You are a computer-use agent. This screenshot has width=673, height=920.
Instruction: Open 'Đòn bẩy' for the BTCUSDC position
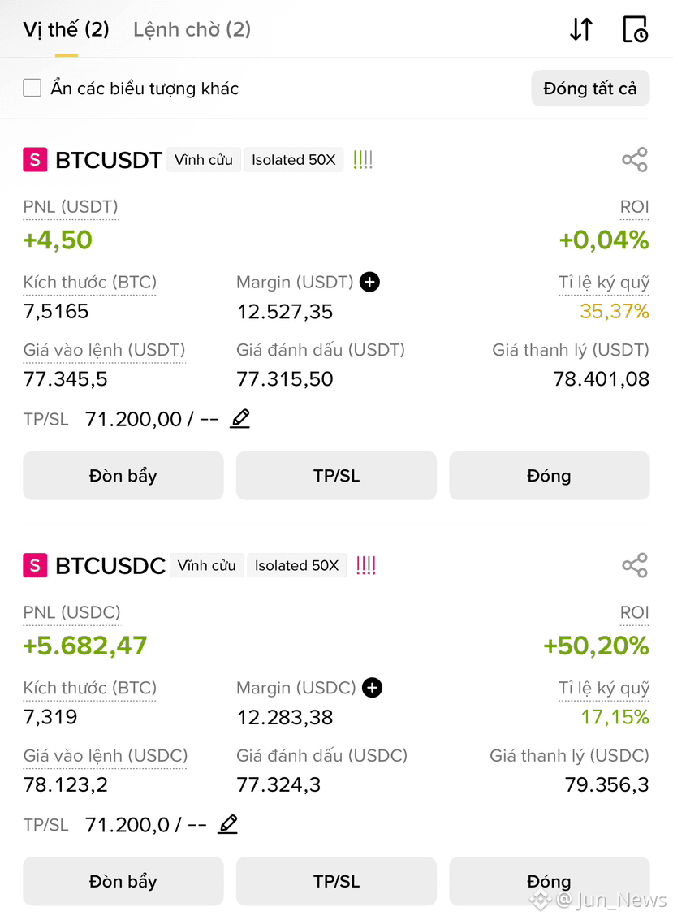pos(123,881)
